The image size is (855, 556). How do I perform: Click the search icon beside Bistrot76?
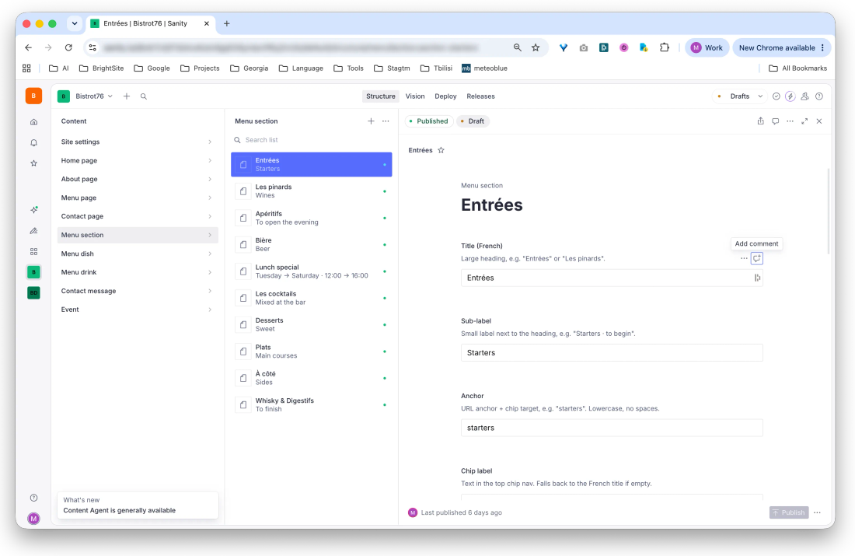tap(144, 96)
